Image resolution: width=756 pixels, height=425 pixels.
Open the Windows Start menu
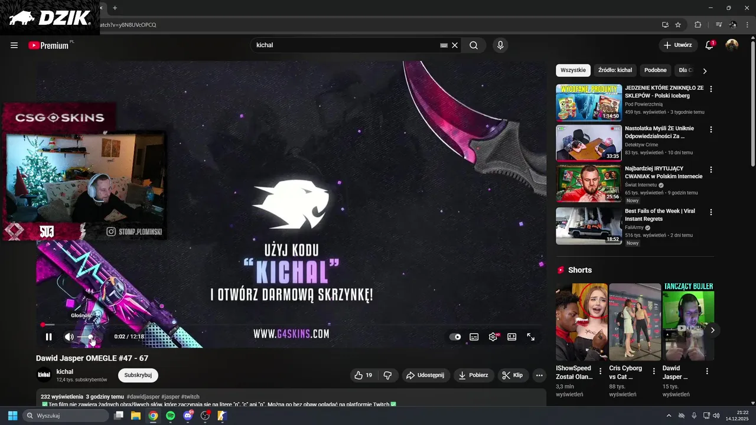12,416
